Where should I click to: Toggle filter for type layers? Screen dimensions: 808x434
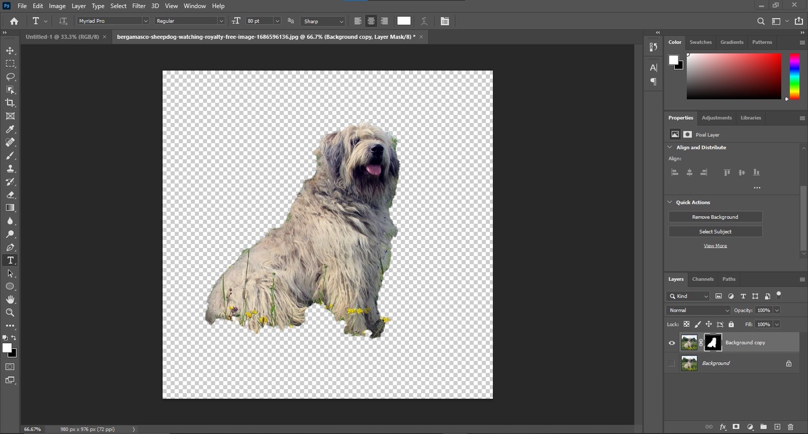743,296
